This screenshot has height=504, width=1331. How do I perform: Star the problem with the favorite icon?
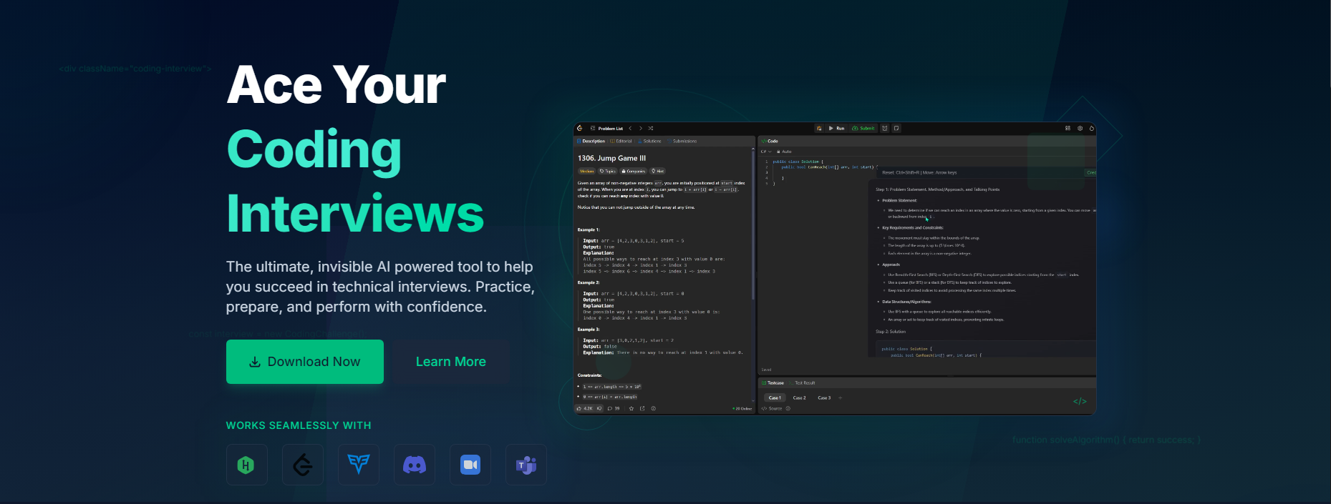[631, 409]
